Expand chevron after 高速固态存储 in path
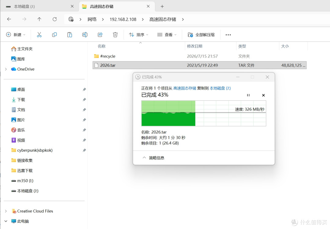This screenshot has width=330, height=229. pos(183,19)
